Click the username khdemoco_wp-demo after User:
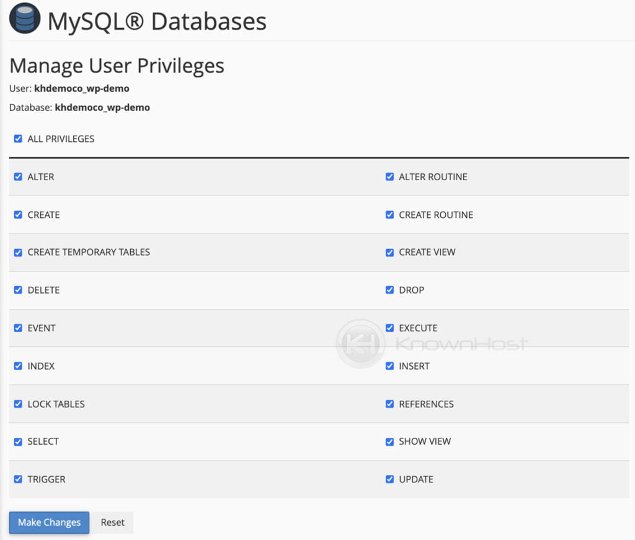635x540 pixels. pos(82,89)
